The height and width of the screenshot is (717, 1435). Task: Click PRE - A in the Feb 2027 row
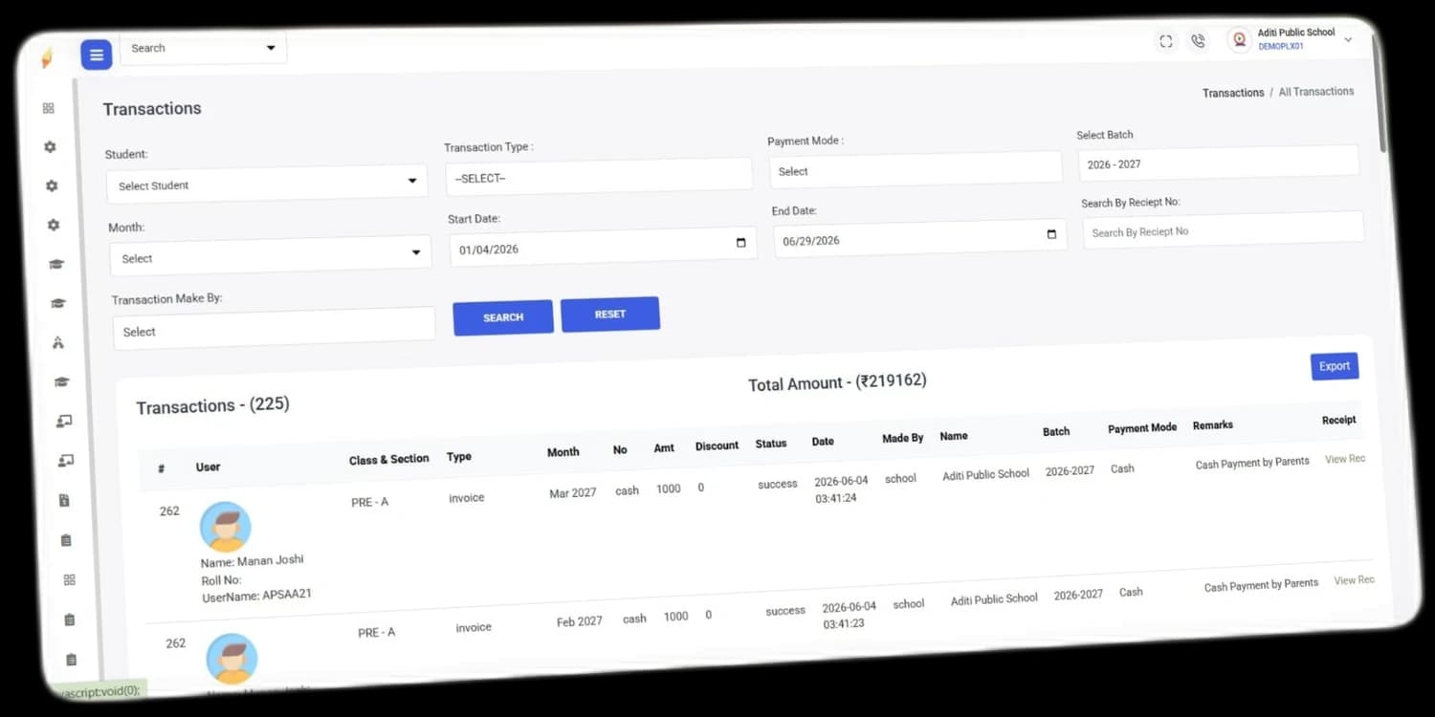(x=376, y=633)
